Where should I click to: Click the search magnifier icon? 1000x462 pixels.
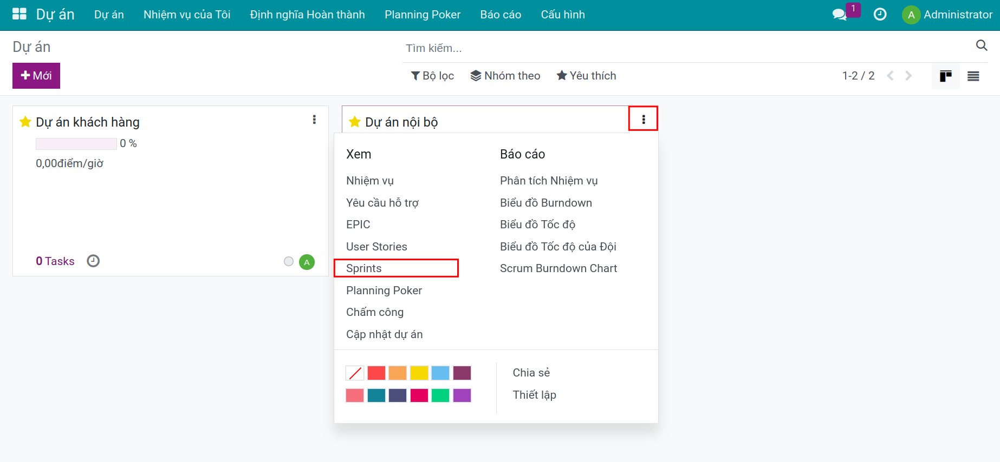point(982,45)
